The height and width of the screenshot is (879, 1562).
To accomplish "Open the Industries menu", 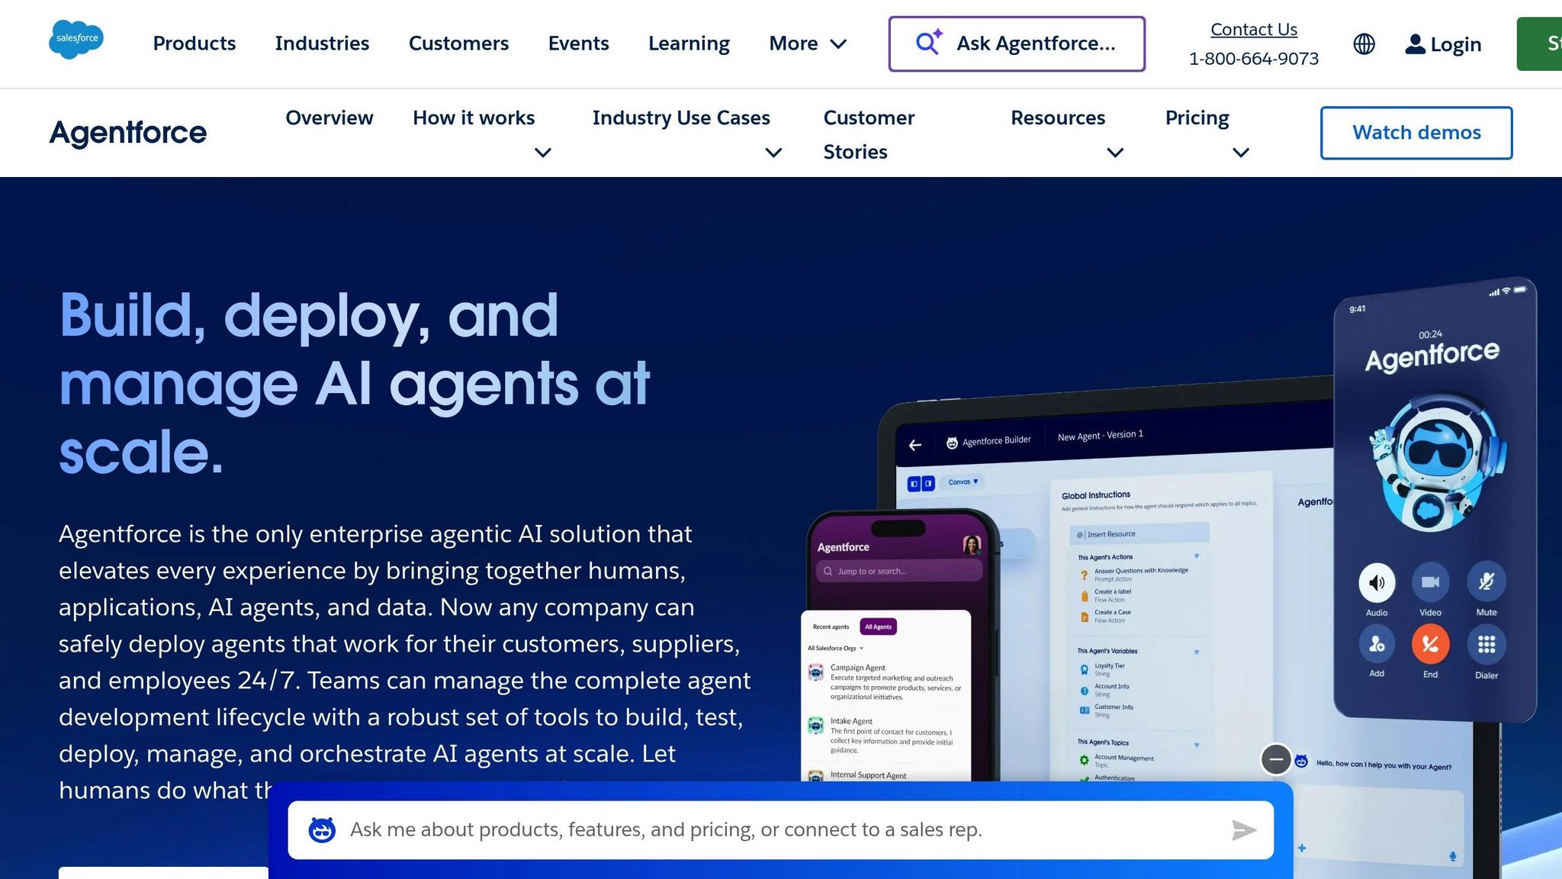I will (x=322, y=43).
